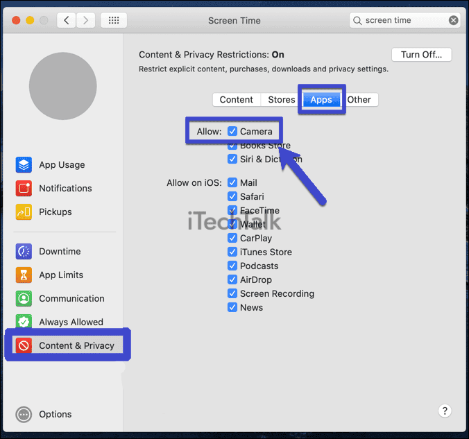Click the orange App Limits hourglass icon
Viewport: 469px width, 439px height.
[x=24, y=275]
